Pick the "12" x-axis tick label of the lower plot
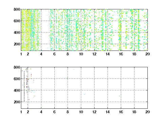Screen dimensions: 163x122 [95, 112]
